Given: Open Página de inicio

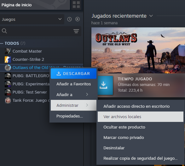Looking at the screenshot, I should pos(35,5).
